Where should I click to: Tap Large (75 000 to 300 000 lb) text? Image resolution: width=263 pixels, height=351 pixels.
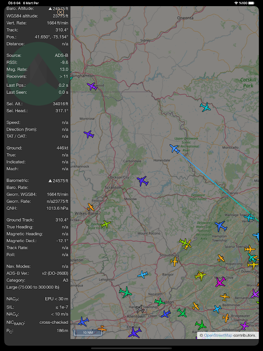pyautogui.click(x=33, y=287)
